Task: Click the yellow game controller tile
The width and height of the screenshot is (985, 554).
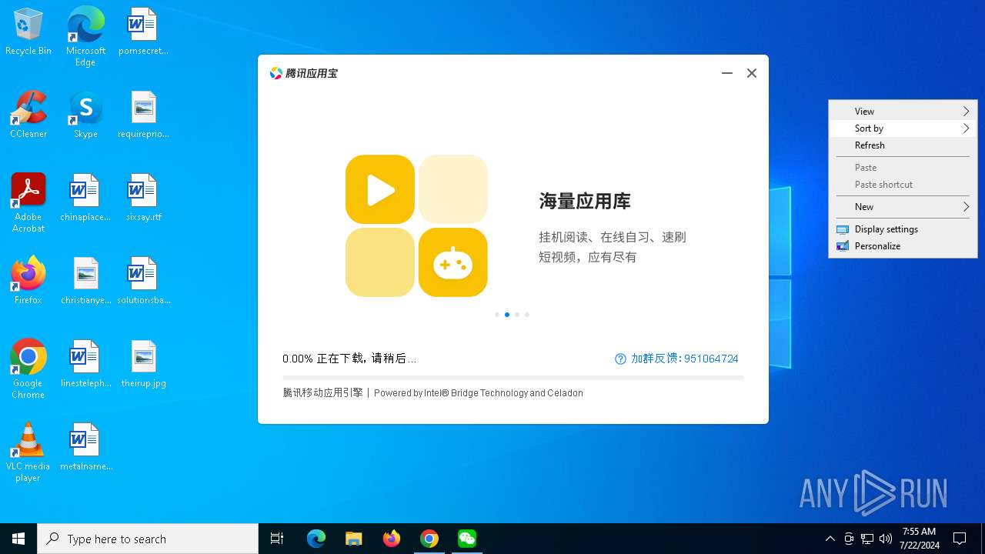Action: tap(453, 262)
